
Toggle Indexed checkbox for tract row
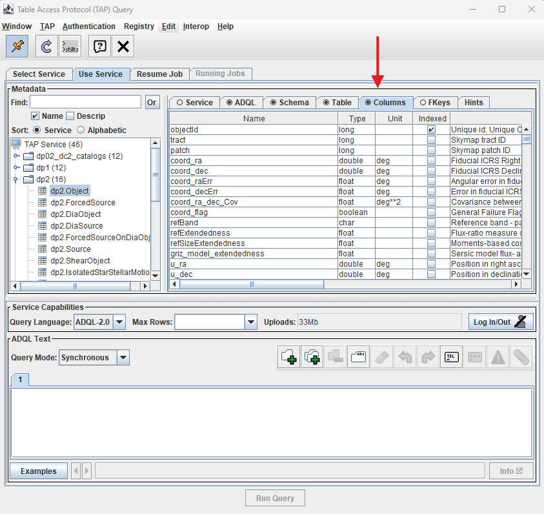click(431, 140)
